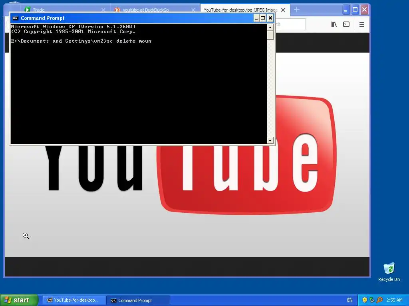The image size is (409, 306).
Task: Switch to the youtube at DuckDuckGo tab
Action: [155, 10]
